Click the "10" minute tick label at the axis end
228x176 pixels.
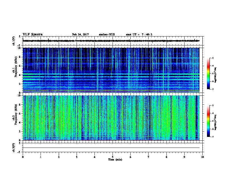click(202, 157)
